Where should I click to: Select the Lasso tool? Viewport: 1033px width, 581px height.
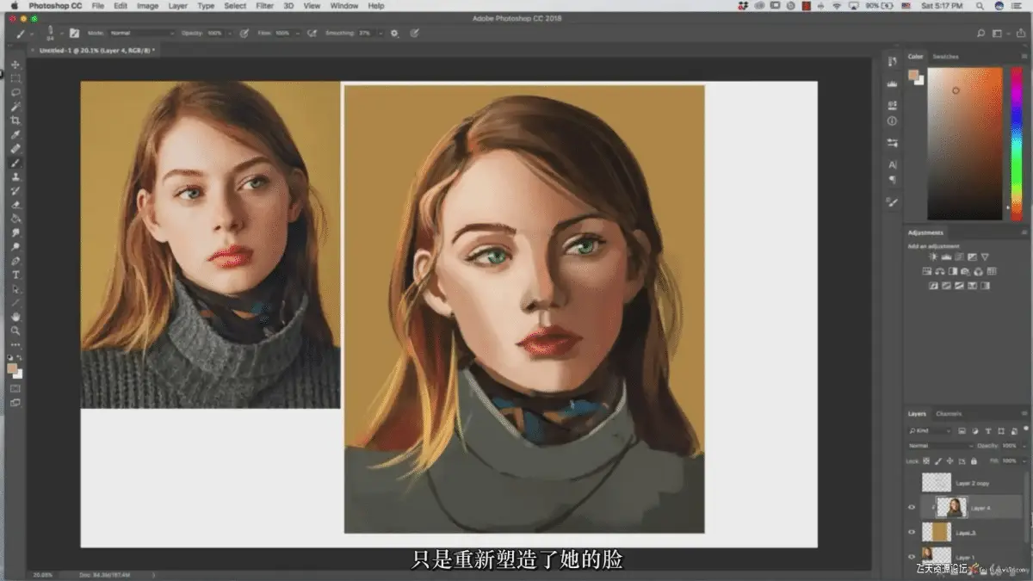(15, 92)
